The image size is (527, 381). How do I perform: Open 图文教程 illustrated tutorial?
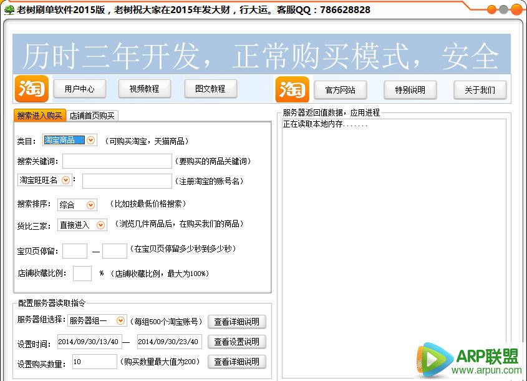(x=210, y=89)
